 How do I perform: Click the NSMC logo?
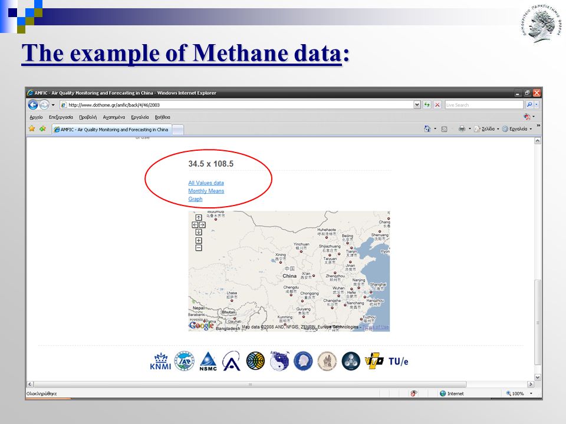(x=208, y=361)
